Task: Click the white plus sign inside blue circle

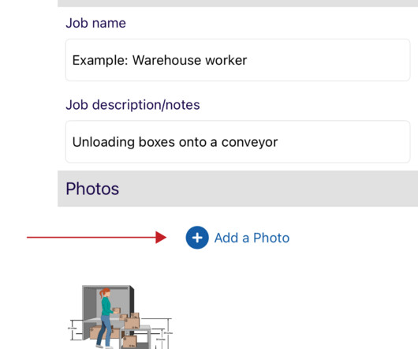Action: (x=197, y=238)
